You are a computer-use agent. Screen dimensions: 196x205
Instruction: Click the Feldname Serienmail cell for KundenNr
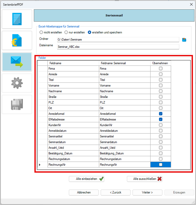point(124,125)
